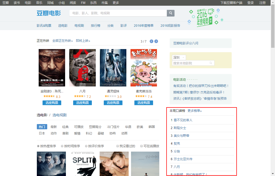The width and height of the screenshot is (275, 176).
Task: Click 选座购票 under 通灵姐妹
Action: (x=113, y=103)
